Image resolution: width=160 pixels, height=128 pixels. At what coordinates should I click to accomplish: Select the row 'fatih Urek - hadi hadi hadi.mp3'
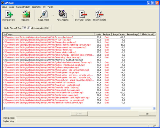(x=79, y=60)
